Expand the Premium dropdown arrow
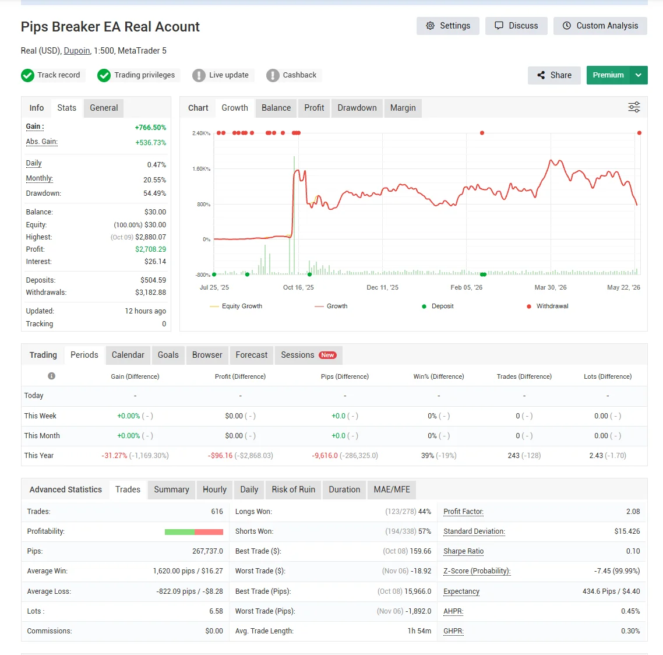The height and width of the screenshot is (655, 663). click(639, 75)
